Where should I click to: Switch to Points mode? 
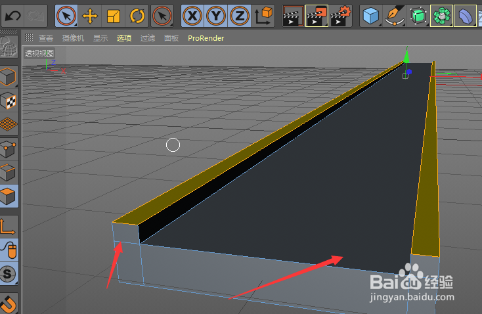tap(9, 149)
